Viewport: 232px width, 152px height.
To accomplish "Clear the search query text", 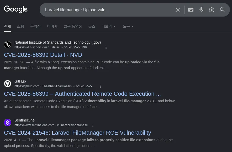I will click(x=178, y=10).
